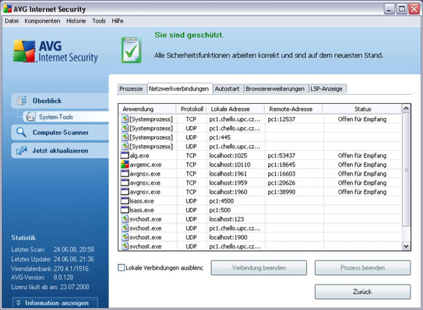Click icon of avgnsx.exe on localhost:1960
This screenshot has width=423, height=310.
coord(125,192)
